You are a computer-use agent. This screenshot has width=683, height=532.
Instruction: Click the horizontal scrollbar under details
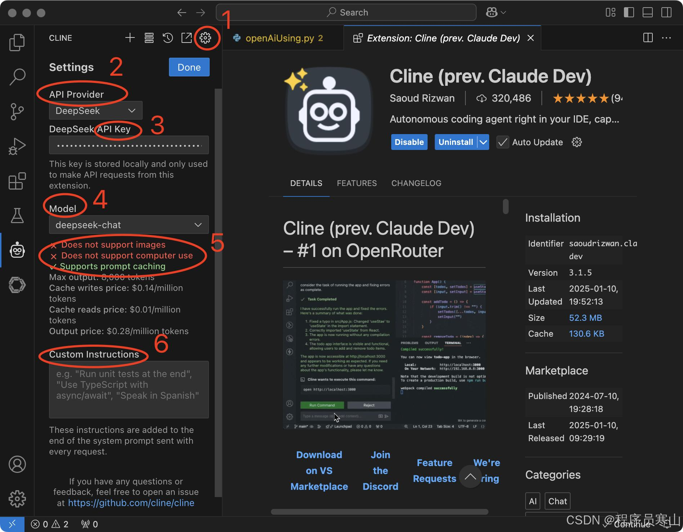[x=379, y=512]
